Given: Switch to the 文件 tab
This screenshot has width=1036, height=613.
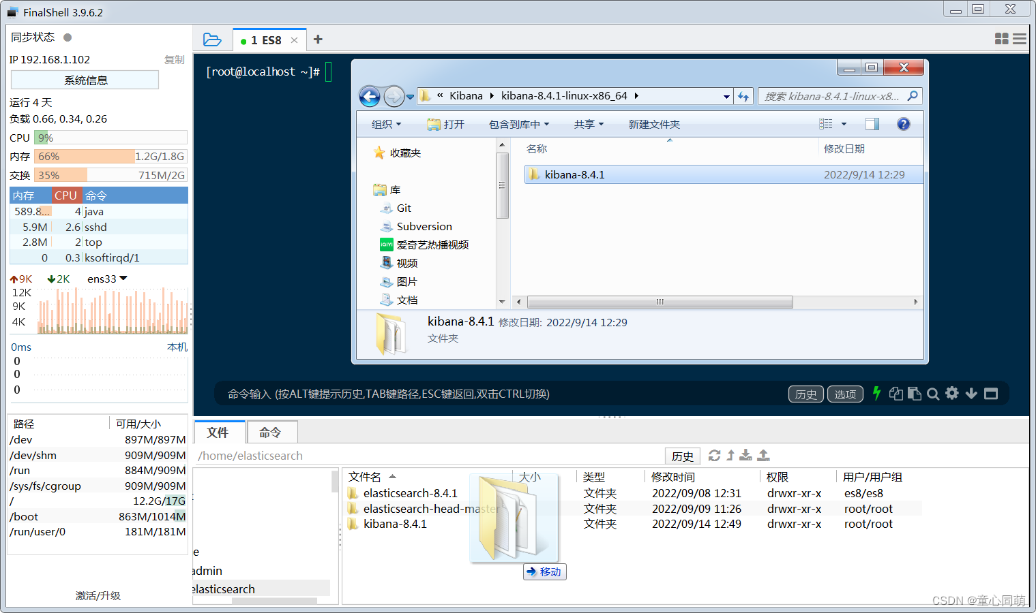Looking at the screenshot, I should pyautogui.click(x=218, y=433).
